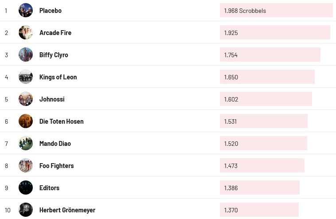Click the Johnossi artist avatar
The width and height of the screenshot is (336, 219).
[26, 99]
